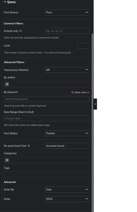
Task: Click the Include only post IDs field
Action: click(67, 31)
